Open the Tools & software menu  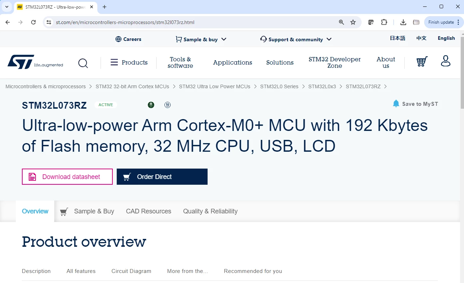point(180,62)
